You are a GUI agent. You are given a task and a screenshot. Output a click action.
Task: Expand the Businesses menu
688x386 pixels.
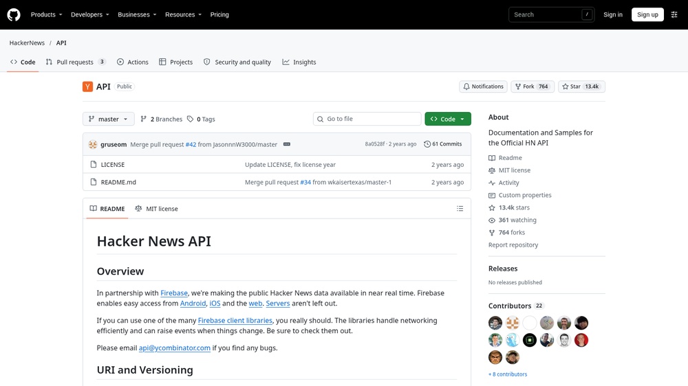tap(137, 14)
